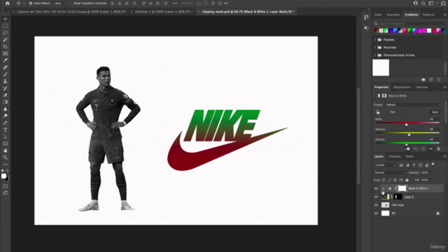The image size is (448, 252).
Task: Open the History panel icon
Action: tap(366, 17)
